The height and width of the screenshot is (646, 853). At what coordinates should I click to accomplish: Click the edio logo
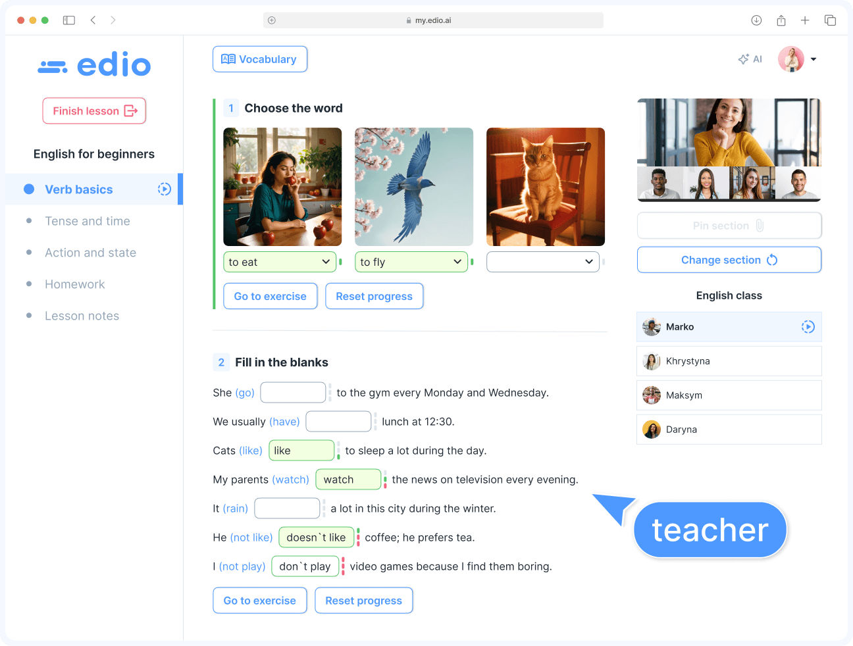[94, 64]
